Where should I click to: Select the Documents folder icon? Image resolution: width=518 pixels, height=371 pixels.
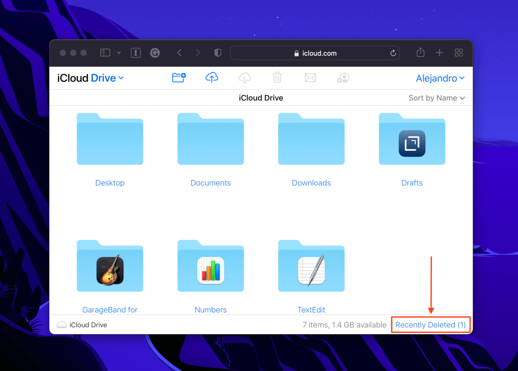coord(211,139)
